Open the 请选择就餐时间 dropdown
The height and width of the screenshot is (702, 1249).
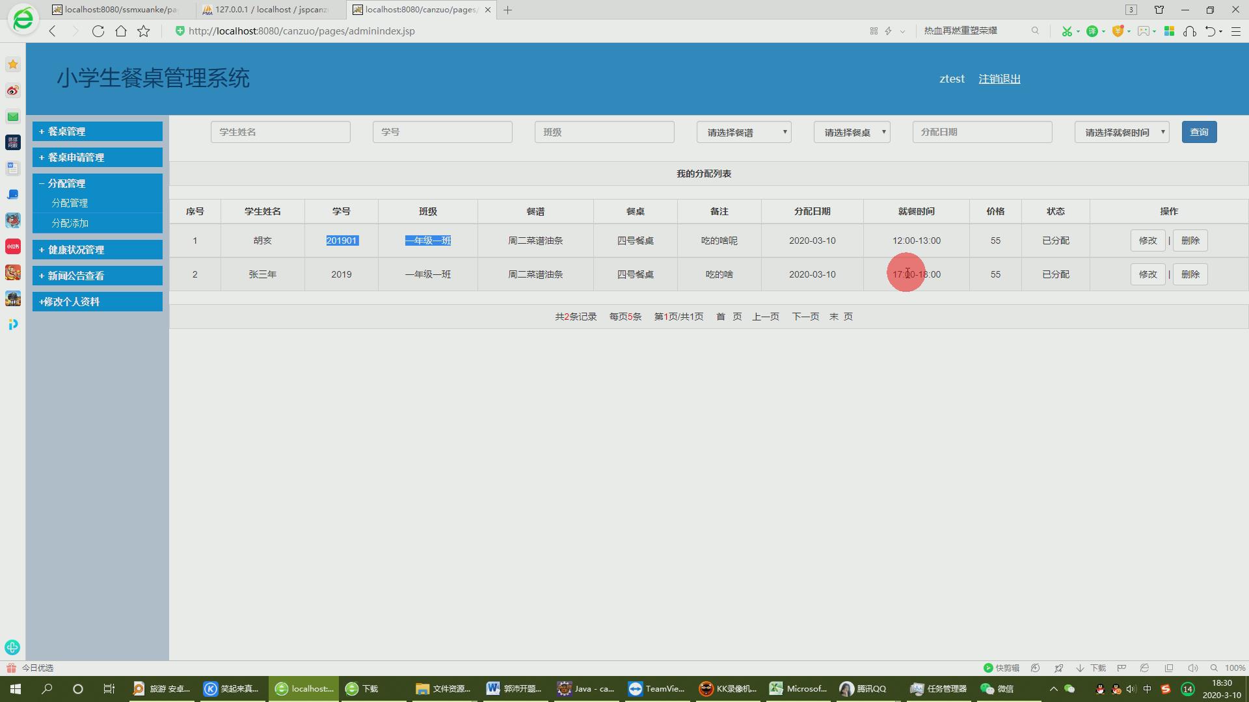coord(1121,132)
